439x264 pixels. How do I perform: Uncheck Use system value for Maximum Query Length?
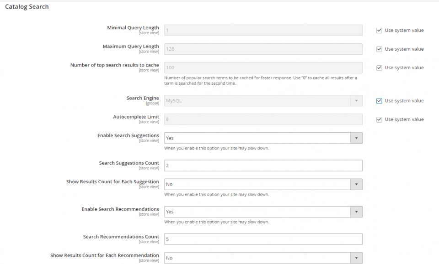(x=379, y=49)
